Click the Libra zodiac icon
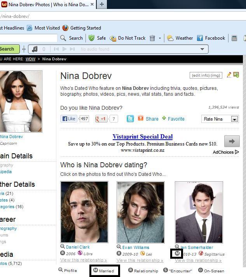This screenshot has height=277, width=246. coord(80,253)
